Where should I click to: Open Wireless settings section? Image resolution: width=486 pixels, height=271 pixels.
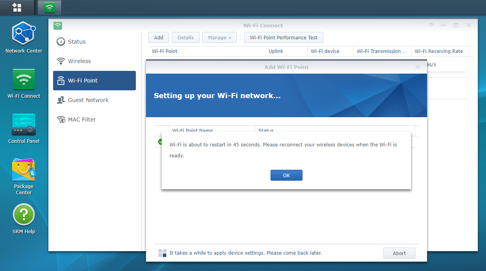(79, 61)
